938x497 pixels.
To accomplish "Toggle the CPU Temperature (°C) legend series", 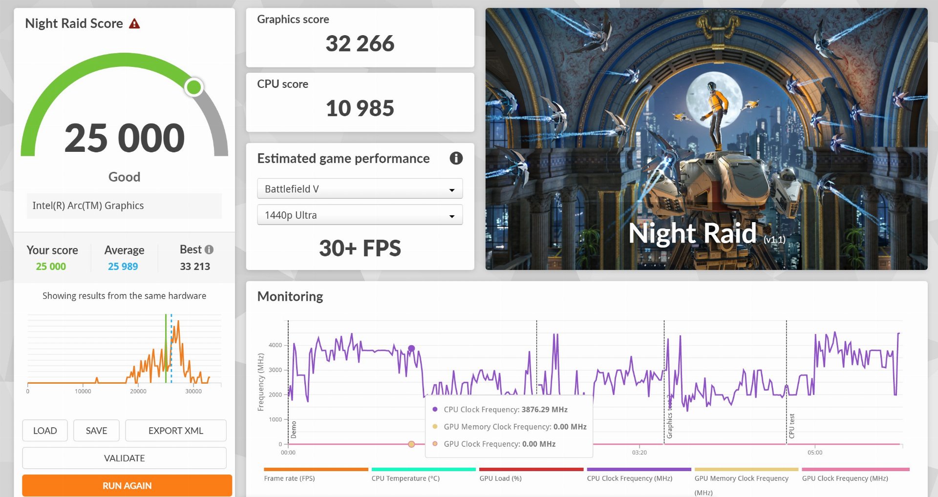I will pyautogui.click(x=423, y=475).
